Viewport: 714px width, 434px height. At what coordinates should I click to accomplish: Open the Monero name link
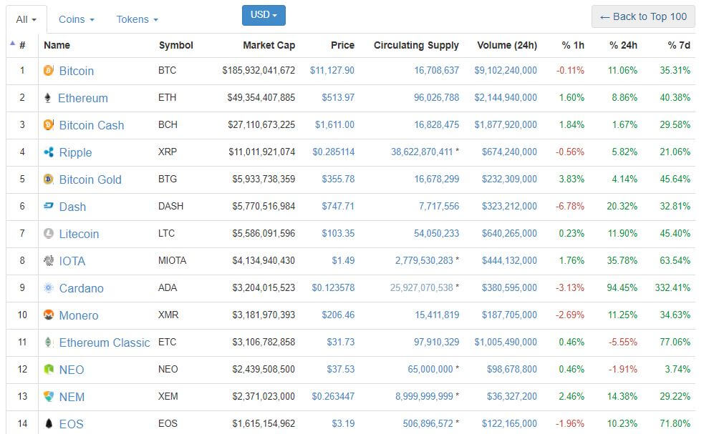(x=78, y=315)
